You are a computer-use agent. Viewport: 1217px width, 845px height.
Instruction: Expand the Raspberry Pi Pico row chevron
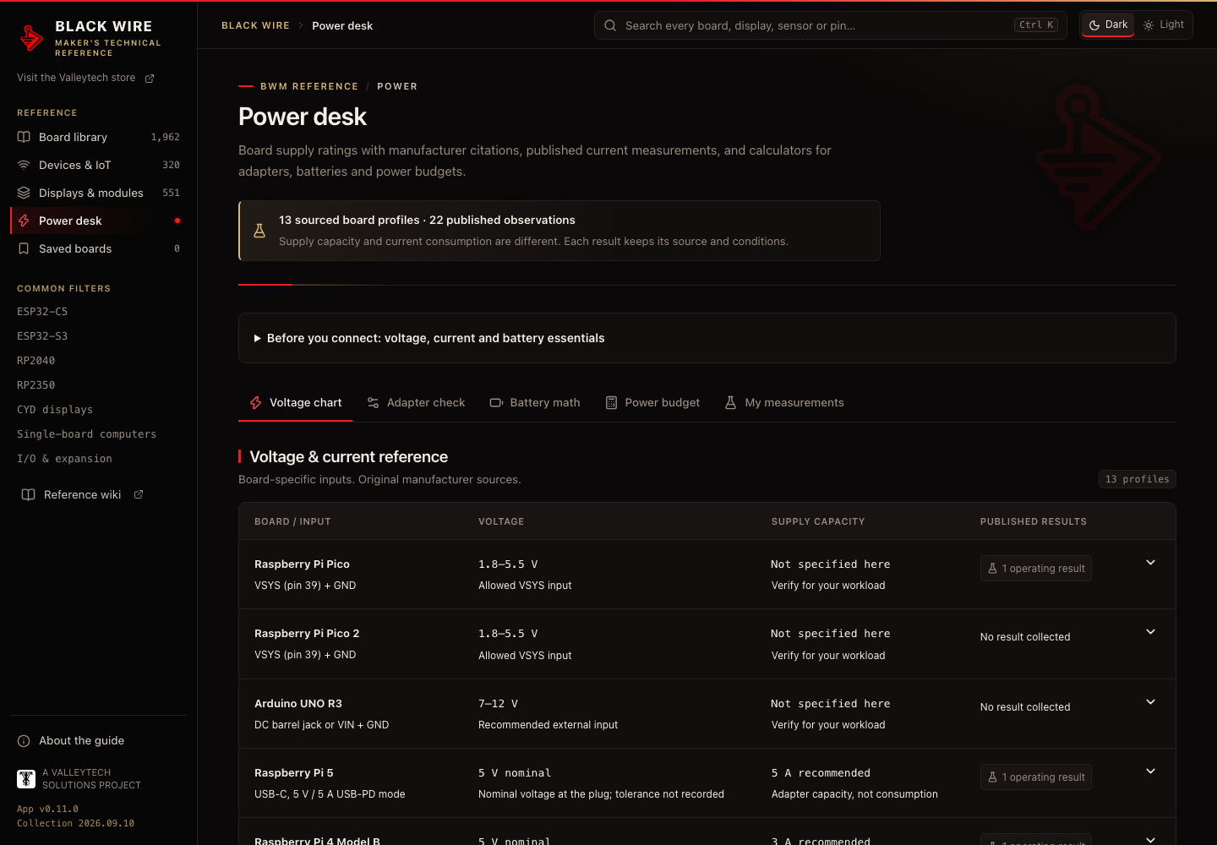pos(1150,563)
